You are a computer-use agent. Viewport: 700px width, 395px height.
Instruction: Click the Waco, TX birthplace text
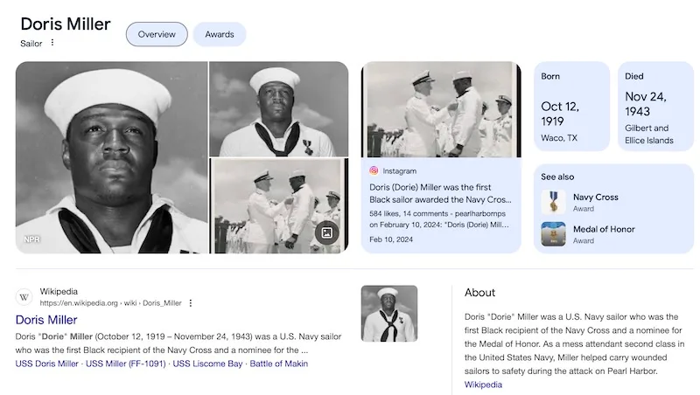(559, 138)
